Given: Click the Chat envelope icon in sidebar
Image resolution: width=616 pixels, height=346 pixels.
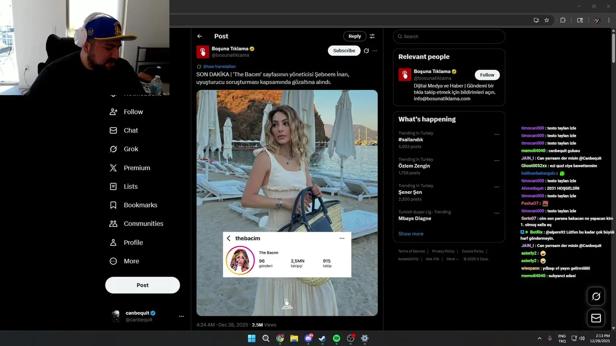Looking at the screenshot, I should pos(114,130).
